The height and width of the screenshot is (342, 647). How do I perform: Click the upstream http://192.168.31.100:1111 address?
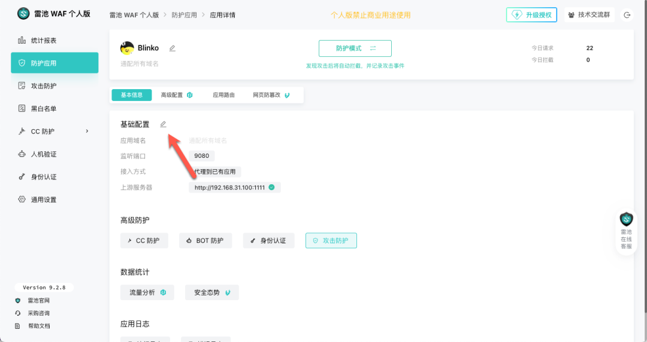(229, 188)
